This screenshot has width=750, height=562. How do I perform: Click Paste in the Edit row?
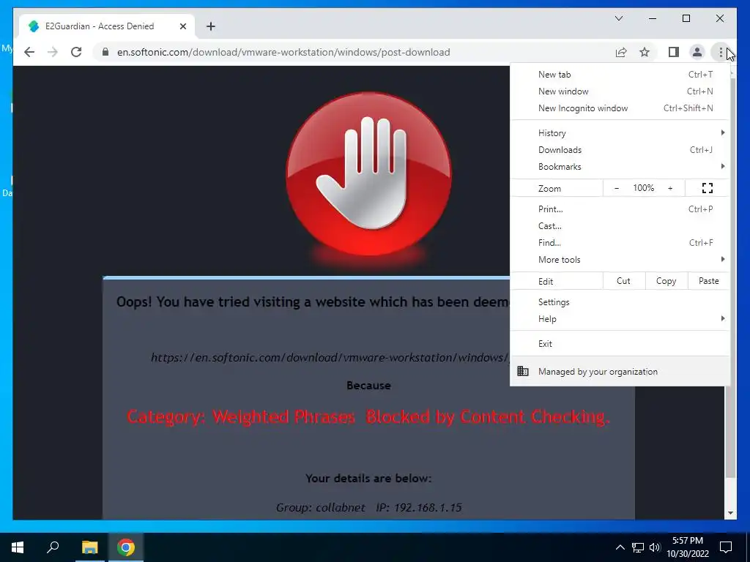pyautogui.click(x=708, y=281)
